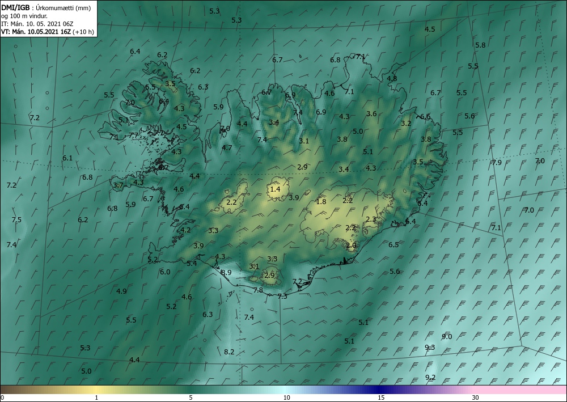
Task: Click the 1.8 value on the map
Action: (x=321, y=202)
